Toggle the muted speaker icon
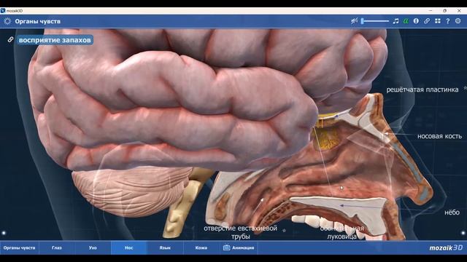Image resolution: width=467 pixels, height=262 pixels. [354, 21]
